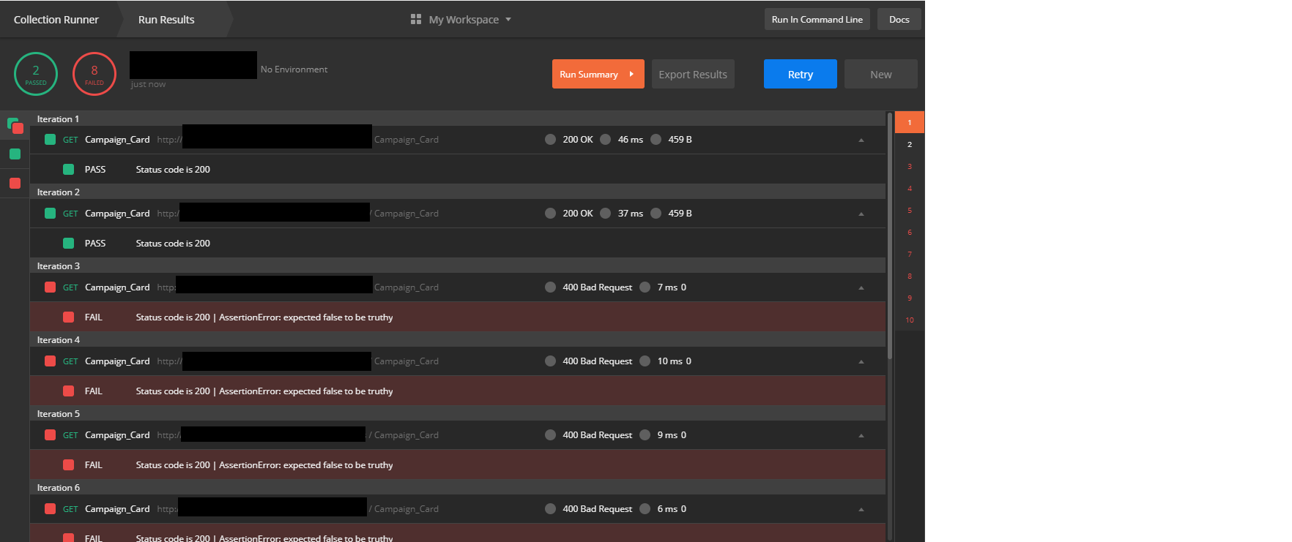Viewport: 1292px width, 542px height.
Task: Click the gray dot beside 200 OK in Iteration 1
Action: click(x=550, y=139)
